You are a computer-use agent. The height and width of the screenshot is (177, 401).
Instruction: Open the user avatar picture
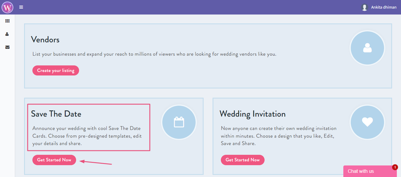(364, 7)
